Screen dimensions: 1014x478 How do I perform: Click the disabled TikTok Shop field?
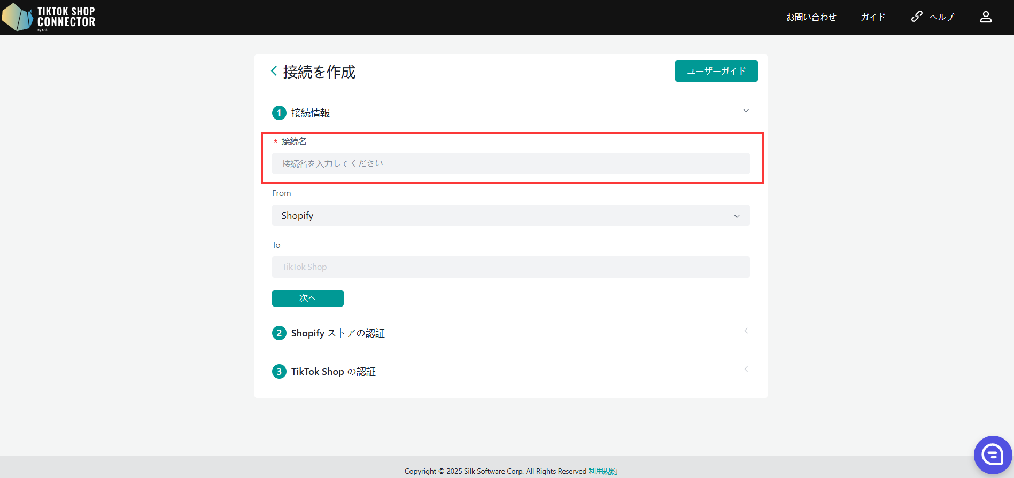click(x=510, y=267)
